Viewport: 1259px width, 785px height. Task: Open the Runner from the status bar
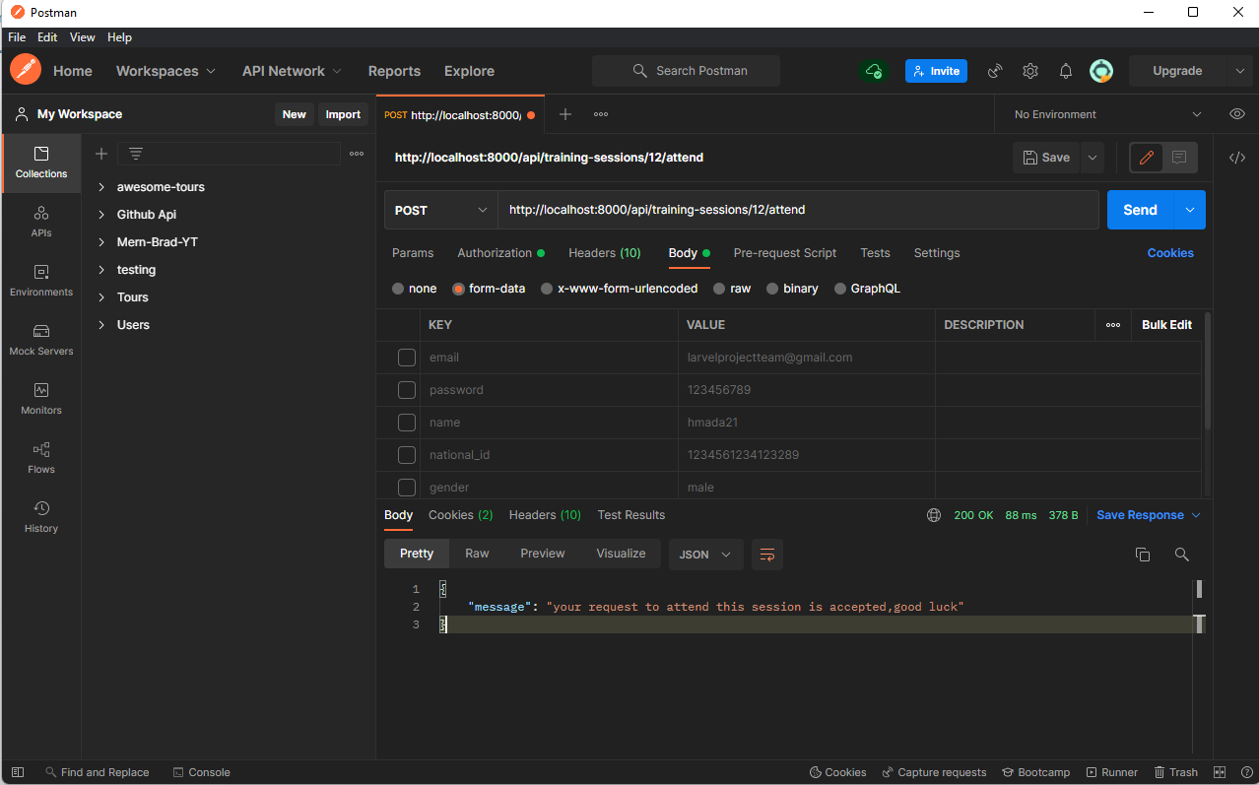click(x=1111, y=772)
